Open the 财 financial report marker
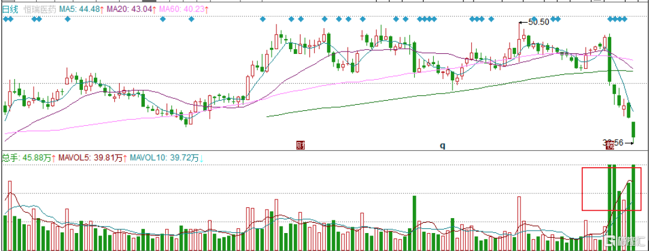The height and width of the screenshot is (251, 649). tap(300, 145)
